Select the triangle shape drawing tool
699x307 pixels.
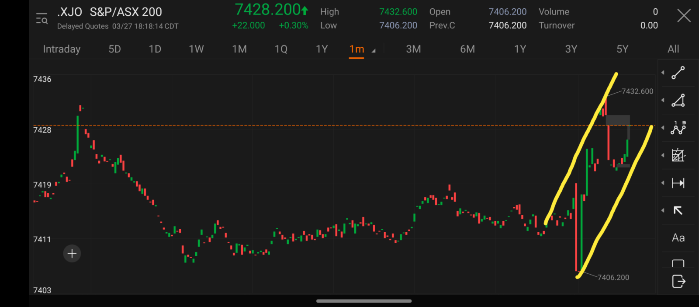tap(678, 101)
